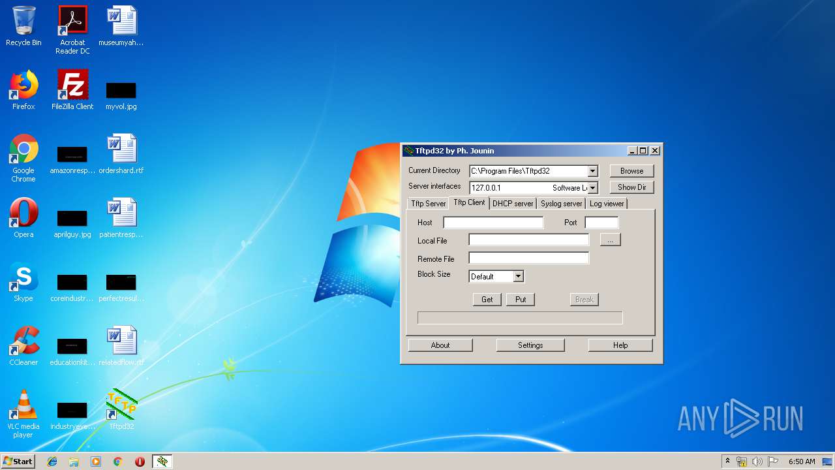The height and width of the screenshot is (470, 835).
Task: Minimize the Tftpd32 window
Action: pos(632,151)
